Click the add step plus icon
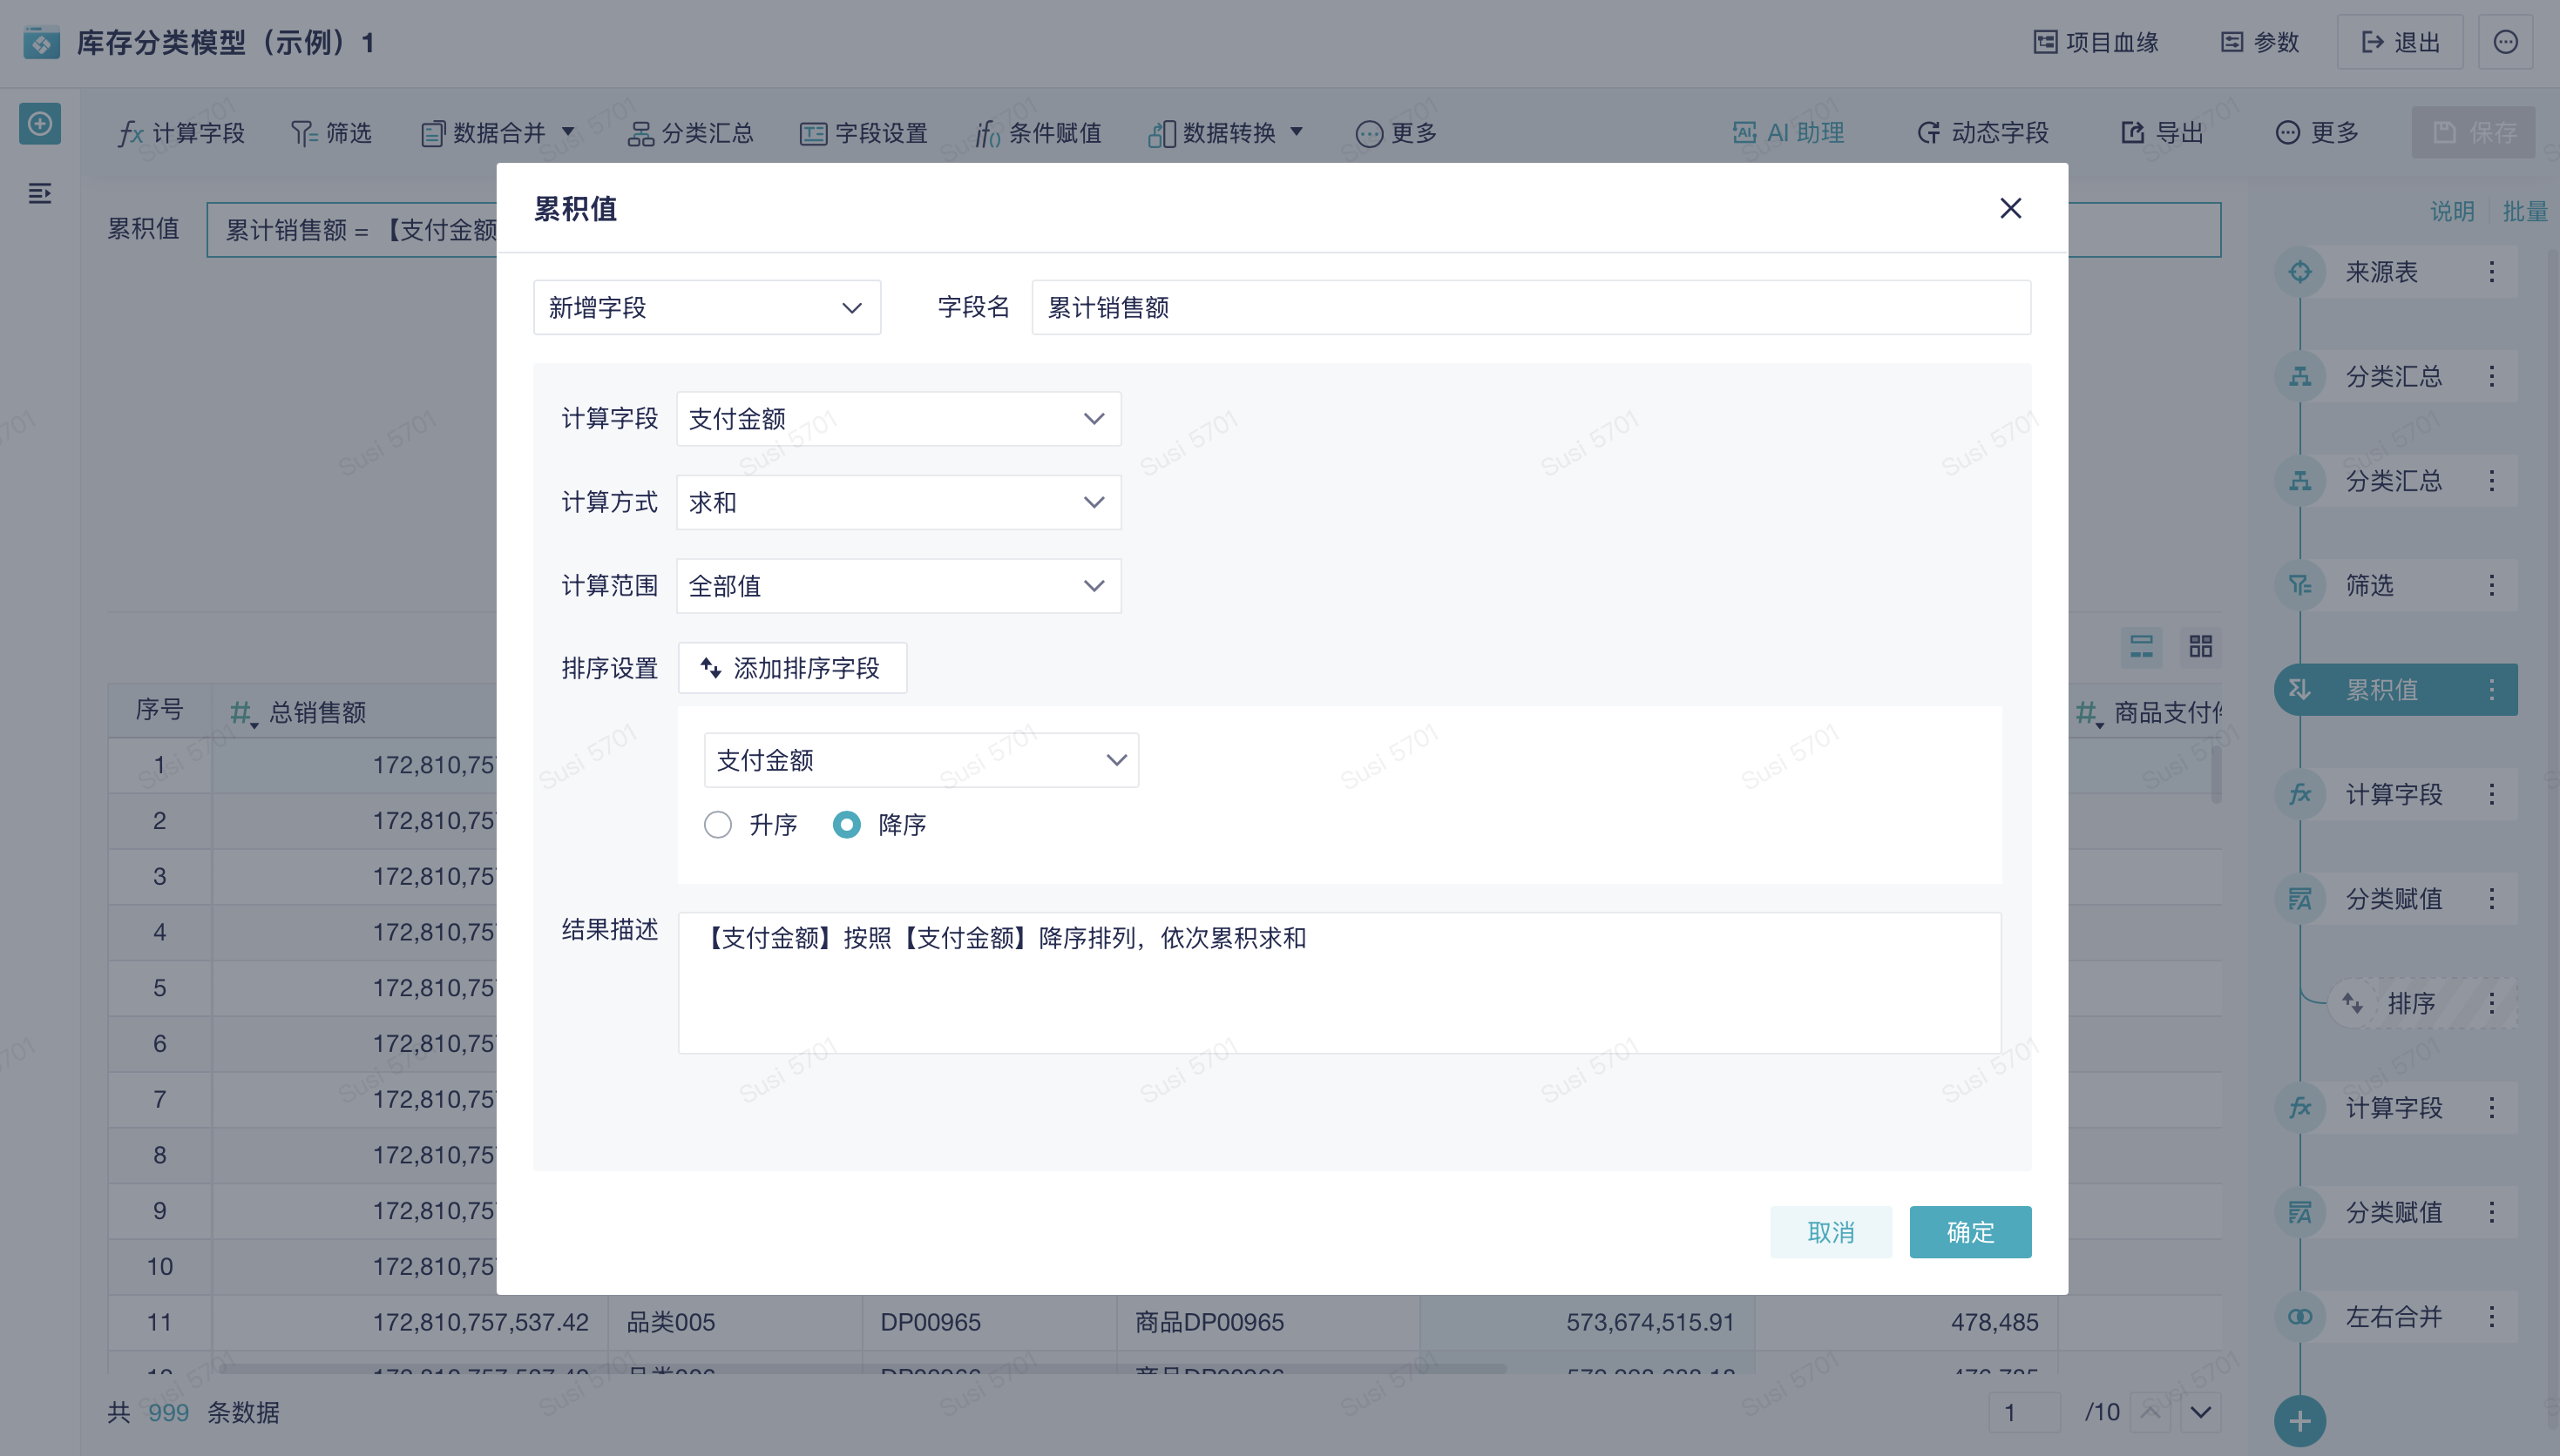This screenshot has width=2560, height=1456. 2299,1420
